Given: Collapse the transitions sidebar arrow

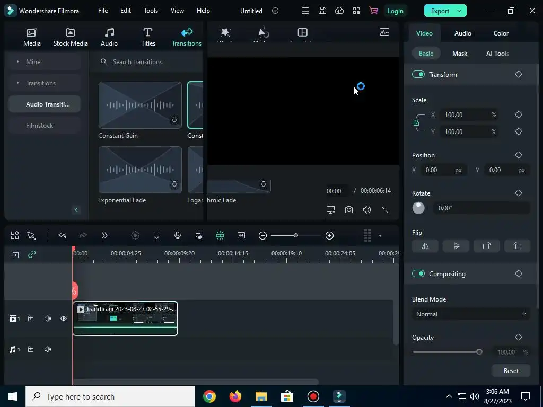Looking at the screenshot, I should 76,210.
